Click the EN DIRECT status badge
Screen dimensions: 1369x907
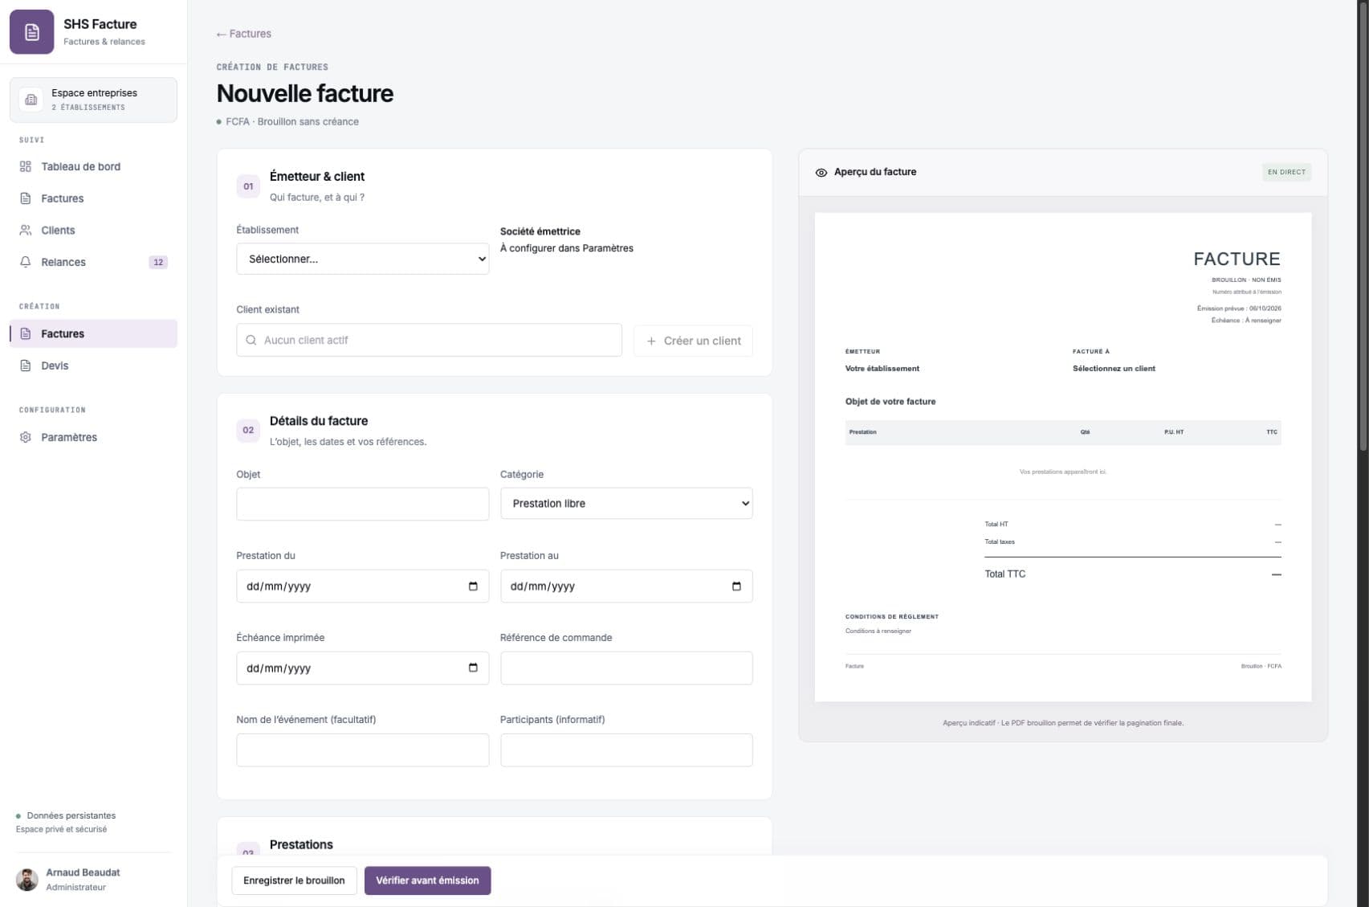click(1286, 172)
